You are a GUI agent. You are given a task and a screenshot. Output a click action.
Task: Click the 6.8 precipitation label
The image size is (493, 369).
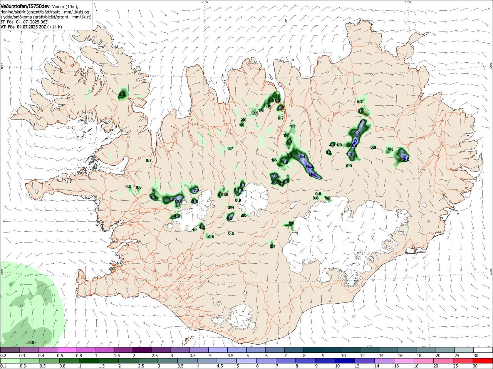(363, 122)
